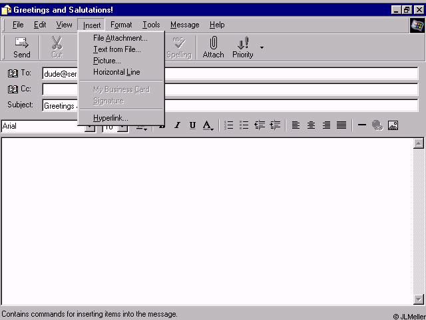Minimize the message window

tap(396, 10)
